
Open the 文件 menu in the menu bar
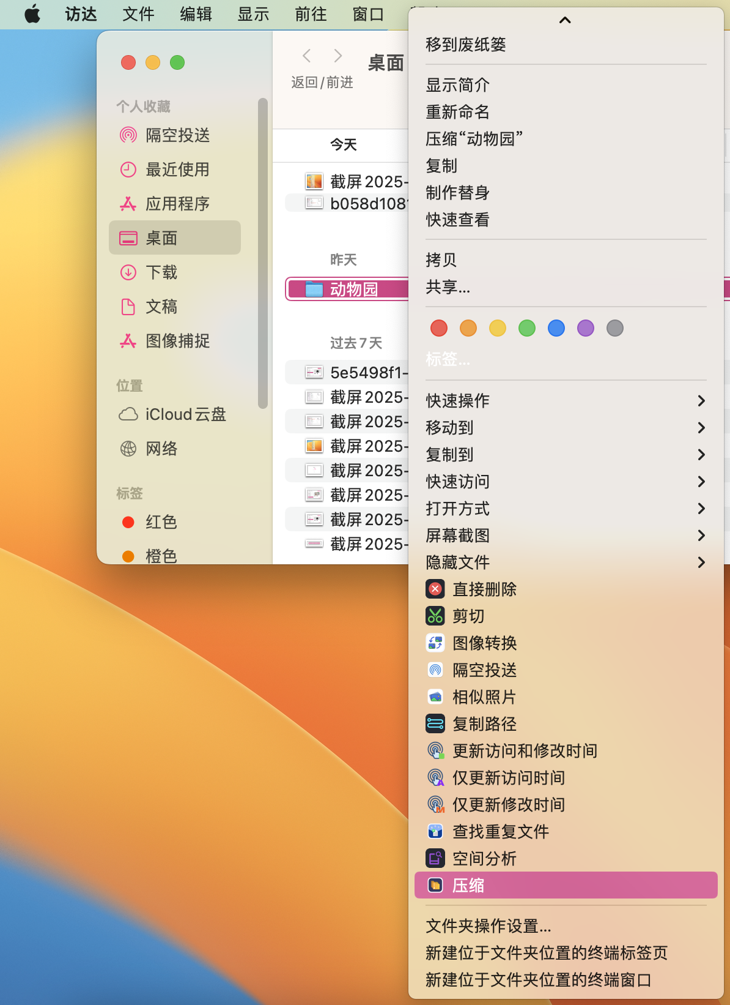tap(138, 14)
